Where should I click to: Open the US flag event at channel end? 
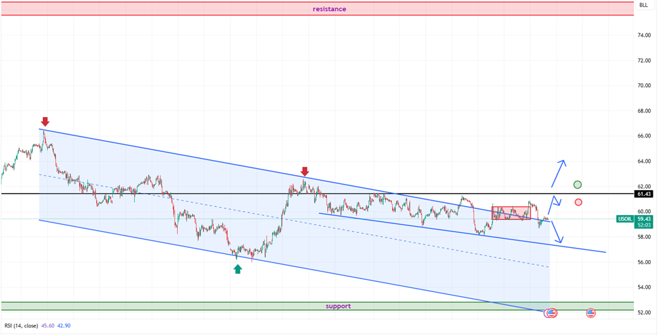coord(551,313)
